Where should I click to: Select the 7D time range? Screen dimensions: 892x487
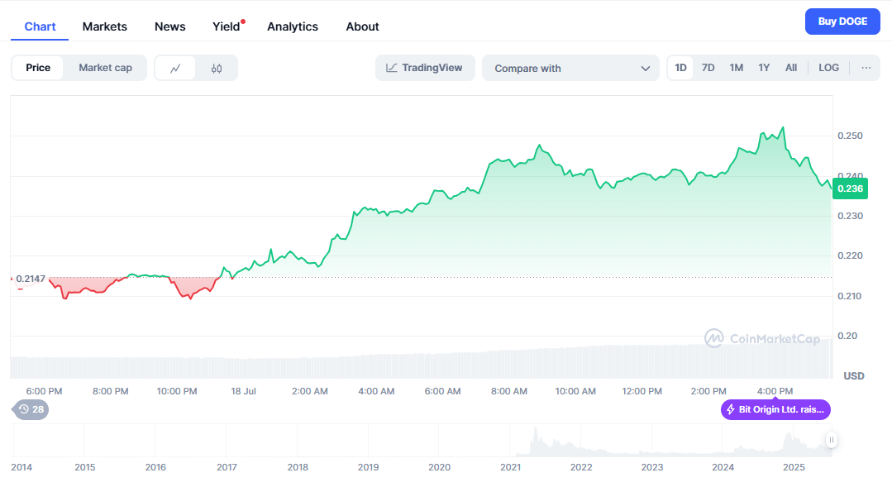708,68
